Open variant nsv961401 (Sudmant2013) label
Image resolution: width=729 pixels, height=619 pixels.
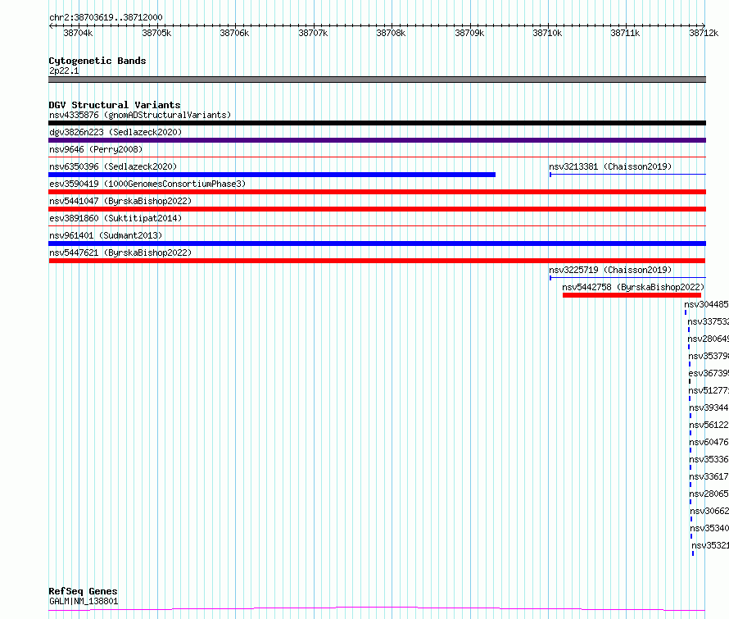106,235
